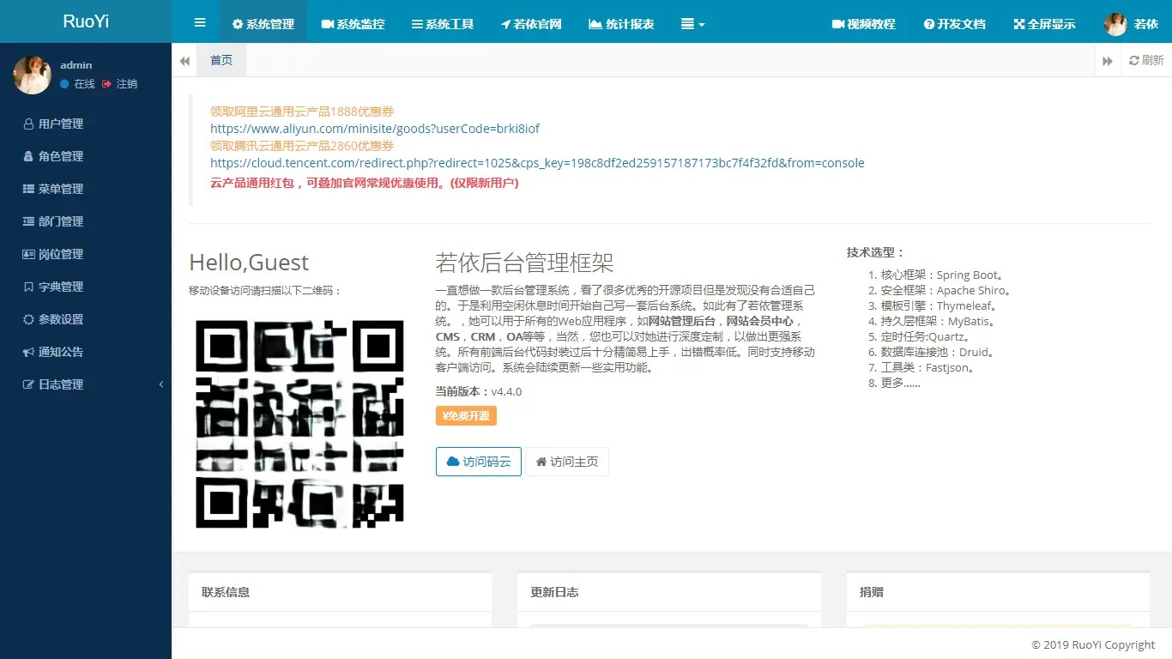
Task: Click 安全框架：Apache Shiro list item
Action: [946, 291]
